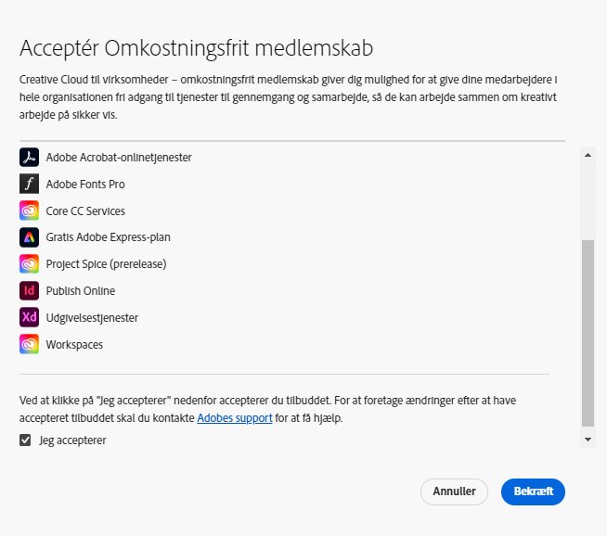
Task: Click the Gratis Adobe Express-plan icon
Action: 29,237
